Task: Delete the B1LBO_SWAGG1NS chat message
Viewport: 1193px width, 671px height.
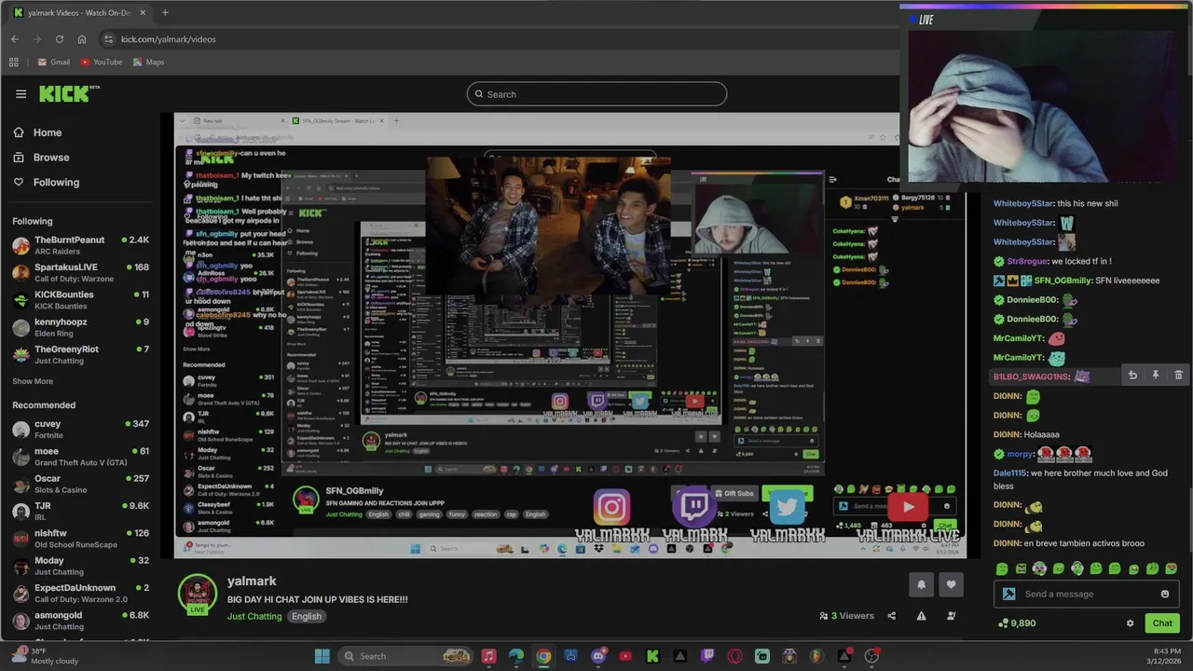Action: click(1178, 375)
